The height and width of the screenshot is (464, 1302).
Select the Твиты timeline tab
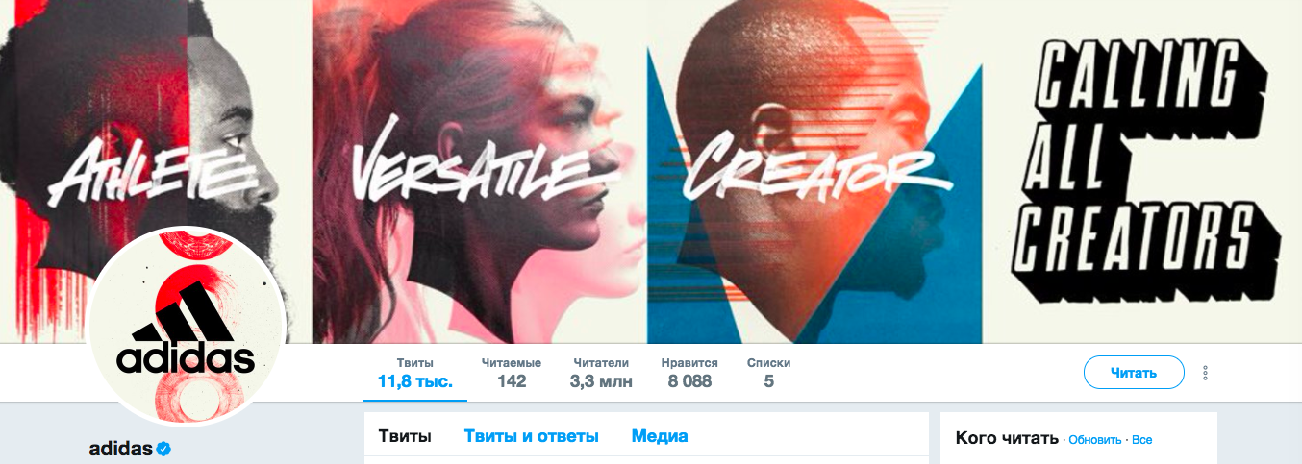tap(405, 436)
